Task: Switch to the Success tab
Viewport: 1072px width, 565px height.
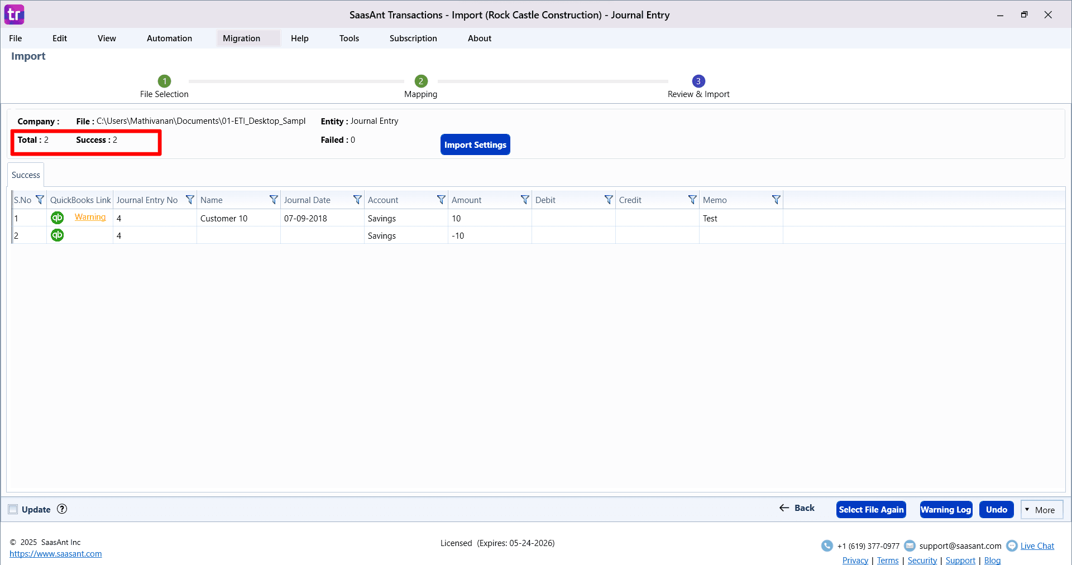Action: tap(26, 175)
